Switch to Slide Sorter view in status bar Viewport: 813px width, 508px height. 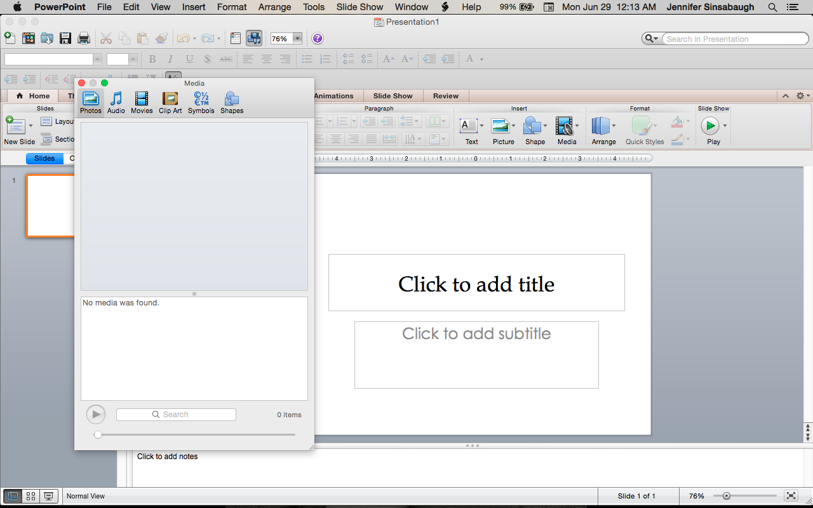30,497
